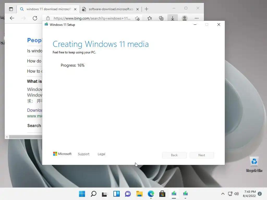
Task: Close the software-download.microsoft tab
Action: 138,9
